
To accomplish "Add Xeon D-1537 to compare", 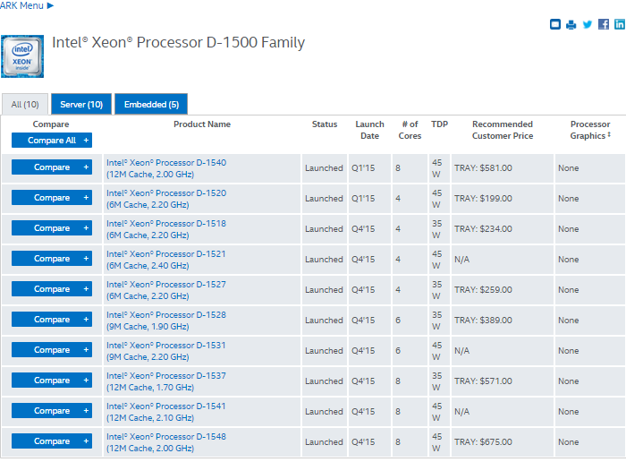I will click(52, 380).
